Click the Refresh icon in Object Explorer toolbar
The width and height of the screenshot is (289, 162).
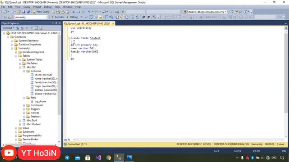tap(36, 28)
